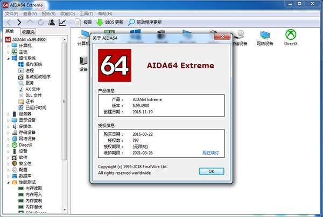Open the 设备 icon in main panel
The width and height of the screenshot is (323, 217).
[83, 64]
